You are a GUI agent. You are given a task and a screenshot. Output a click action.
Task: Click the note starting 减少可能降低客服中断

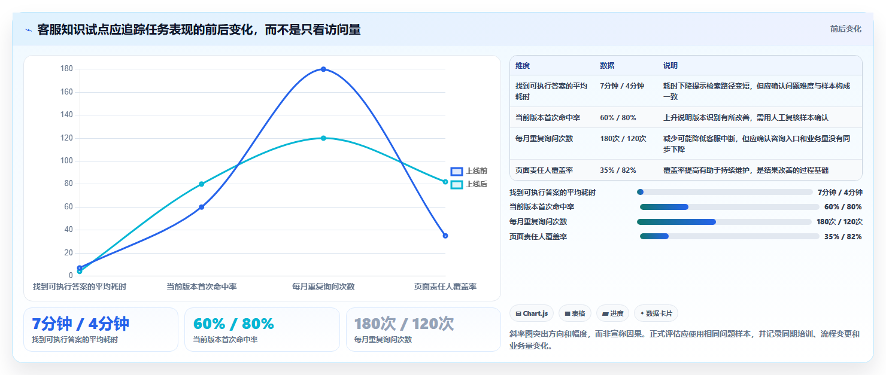pos(757,144)
